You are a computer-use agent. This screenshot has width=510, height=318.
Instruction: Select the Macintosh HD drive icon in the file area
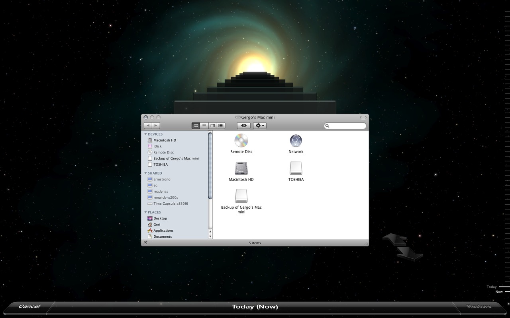(241, 168)
